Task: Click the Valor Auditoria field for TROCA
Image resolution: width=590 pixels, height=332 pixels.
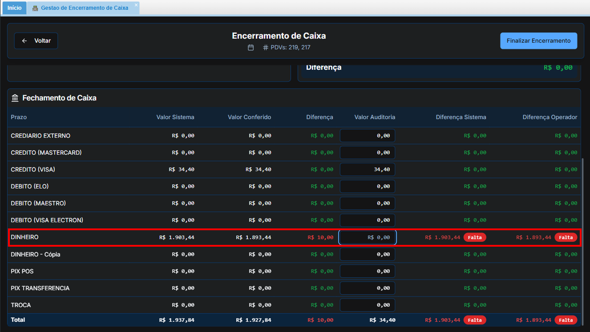Action: pos(368,305)
